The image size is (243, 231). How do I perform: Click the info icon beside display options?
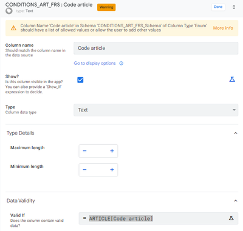tap(121, 64)
